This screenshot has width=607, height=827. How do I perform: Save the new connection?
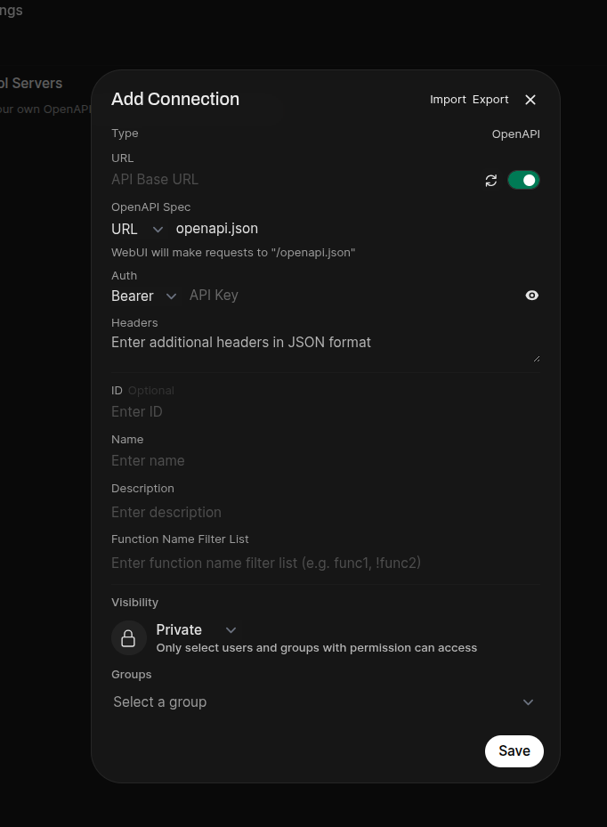(514, 751)
